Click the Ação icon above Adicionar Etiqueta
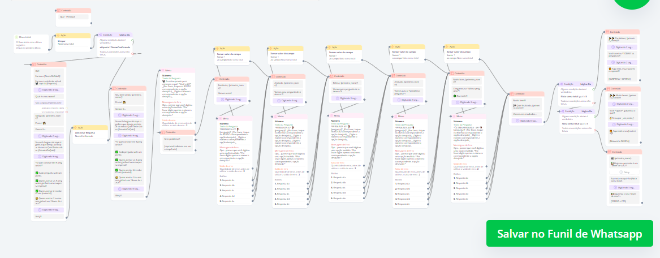The width and height of the screenshot is (660, 258). [76, 128]
